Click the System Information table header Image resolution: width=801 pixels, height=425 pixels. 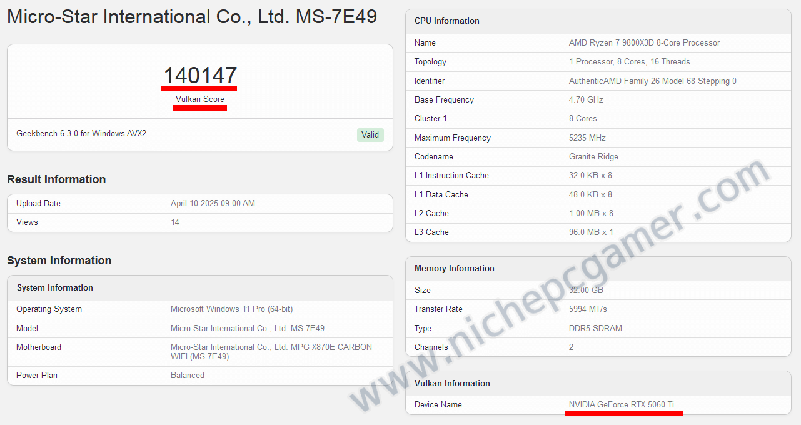(x=200, y=287)
